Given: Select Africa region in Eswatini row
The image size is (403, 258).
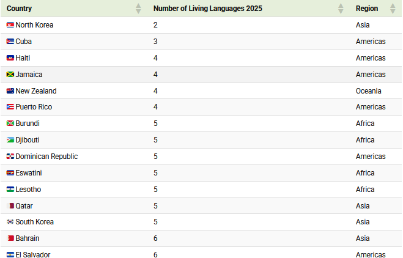Looking at the screenshot, I should click(365, 172).
